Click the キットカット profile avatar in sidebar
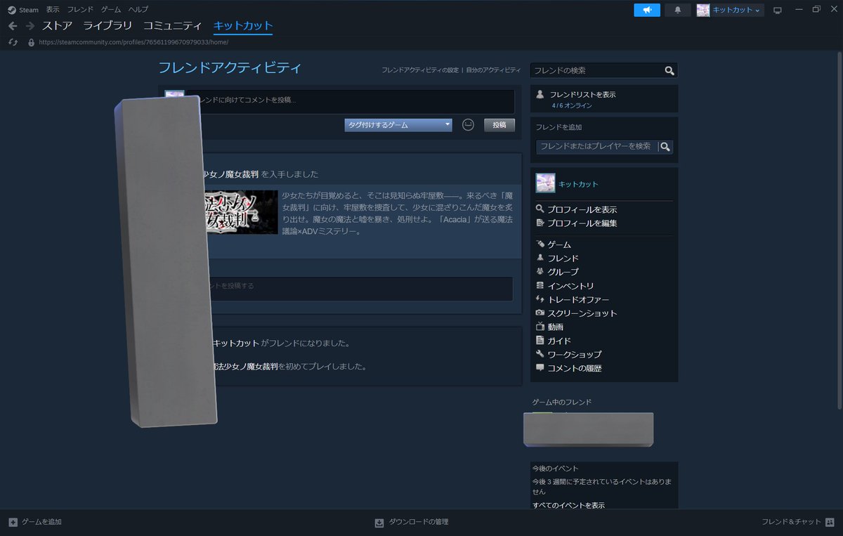 pos(545,183)
